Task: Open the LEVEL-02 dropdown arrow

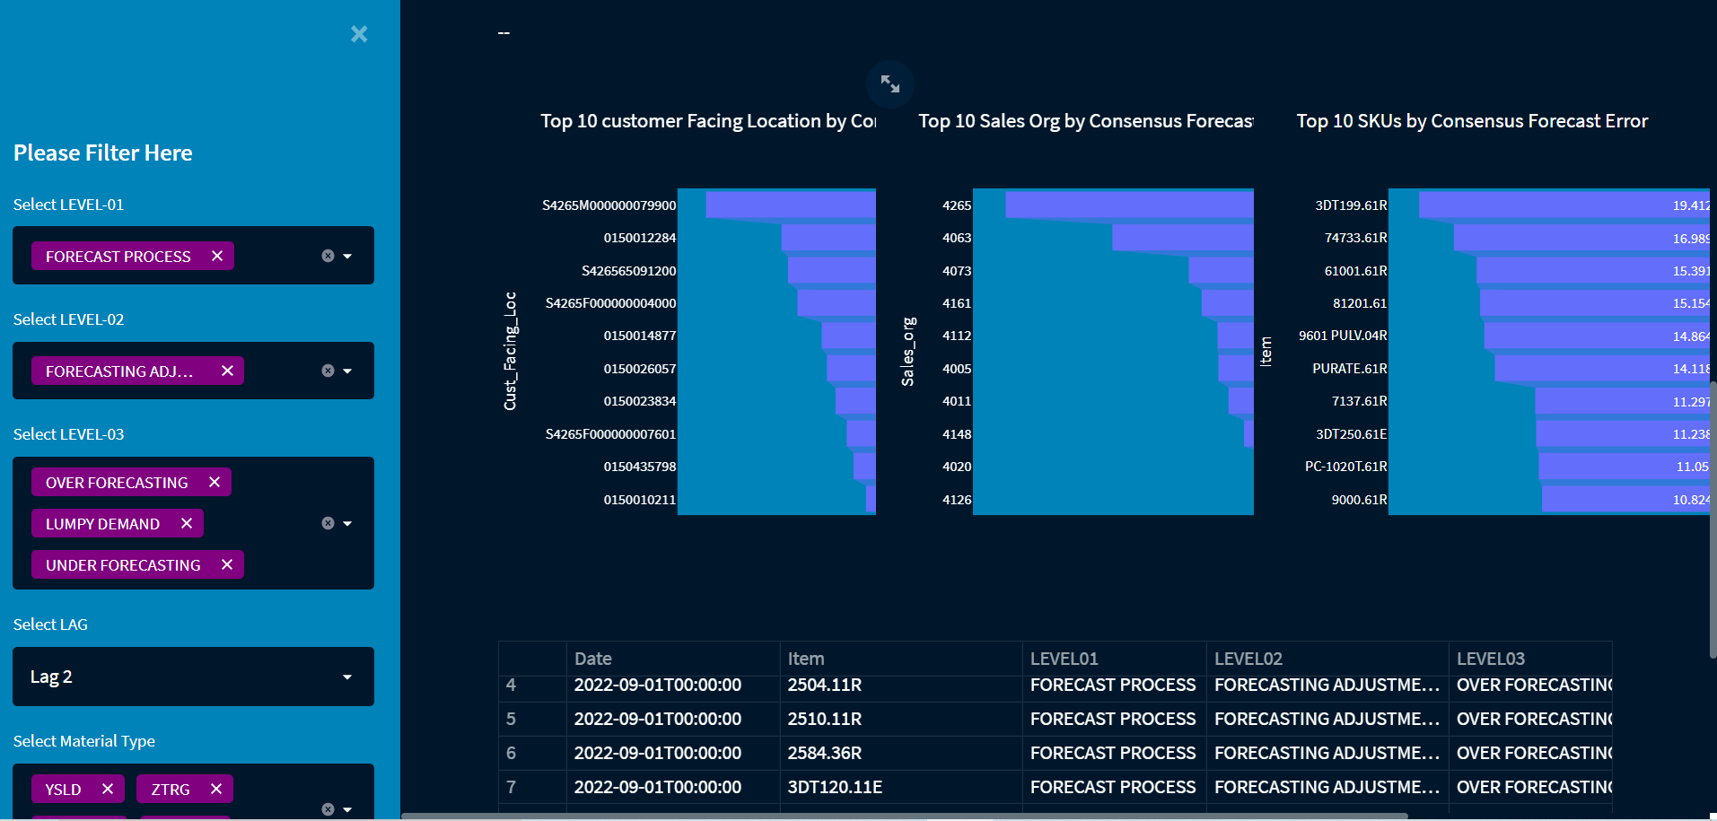Action: [347, 371]
